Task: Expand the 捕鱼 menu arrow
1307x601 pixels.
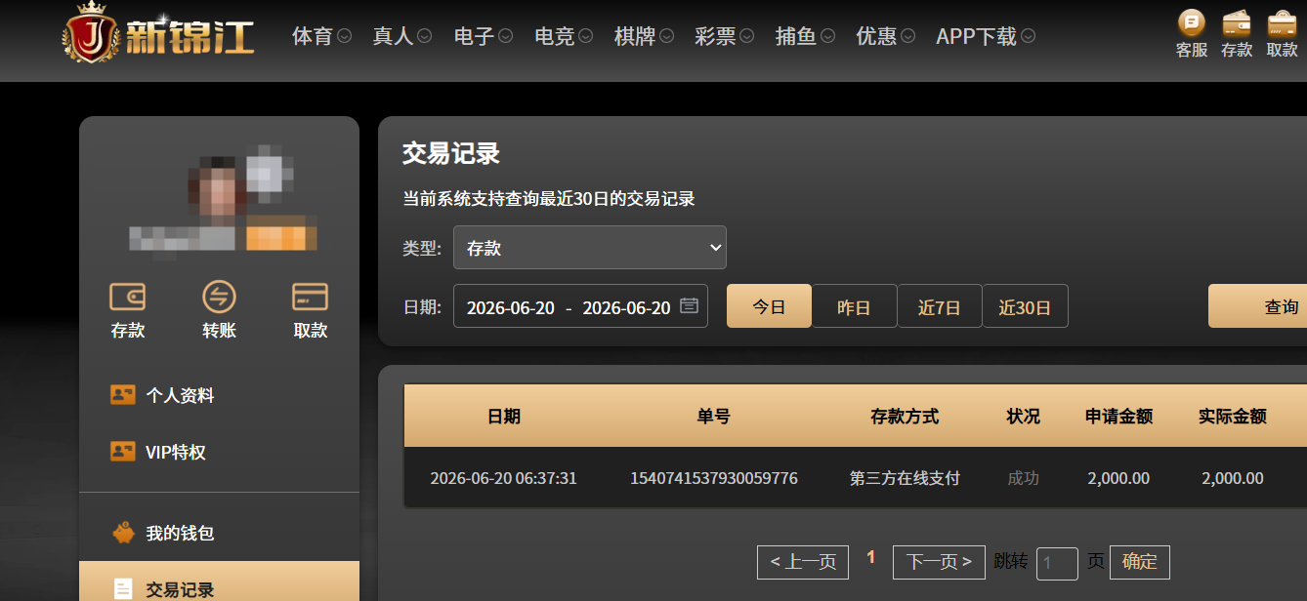Action: click(x=827, y=36)
